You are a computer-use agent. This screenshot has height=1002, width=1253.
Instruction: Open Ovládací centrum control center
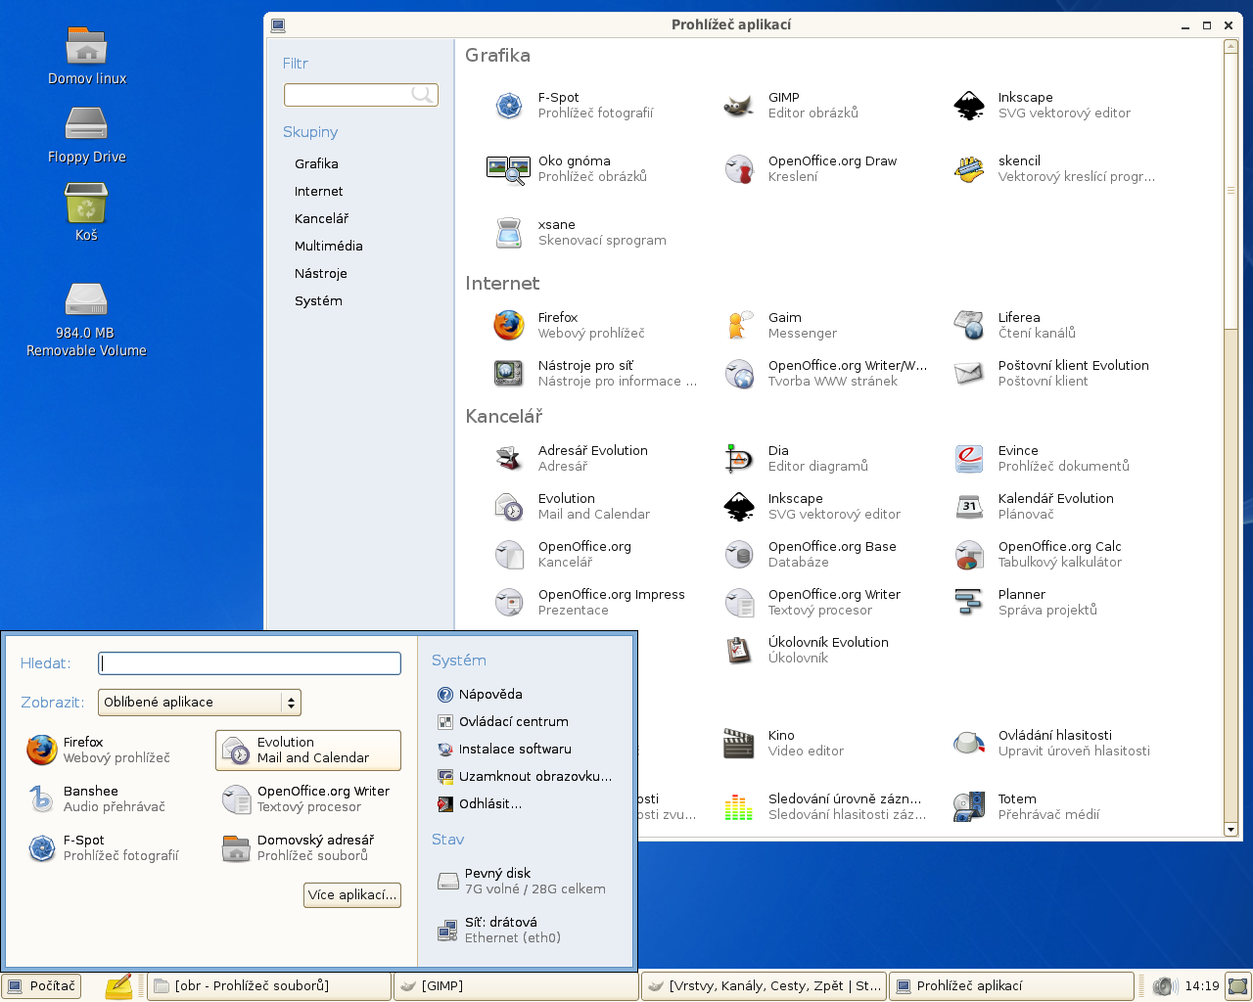[x=503, y=721]
